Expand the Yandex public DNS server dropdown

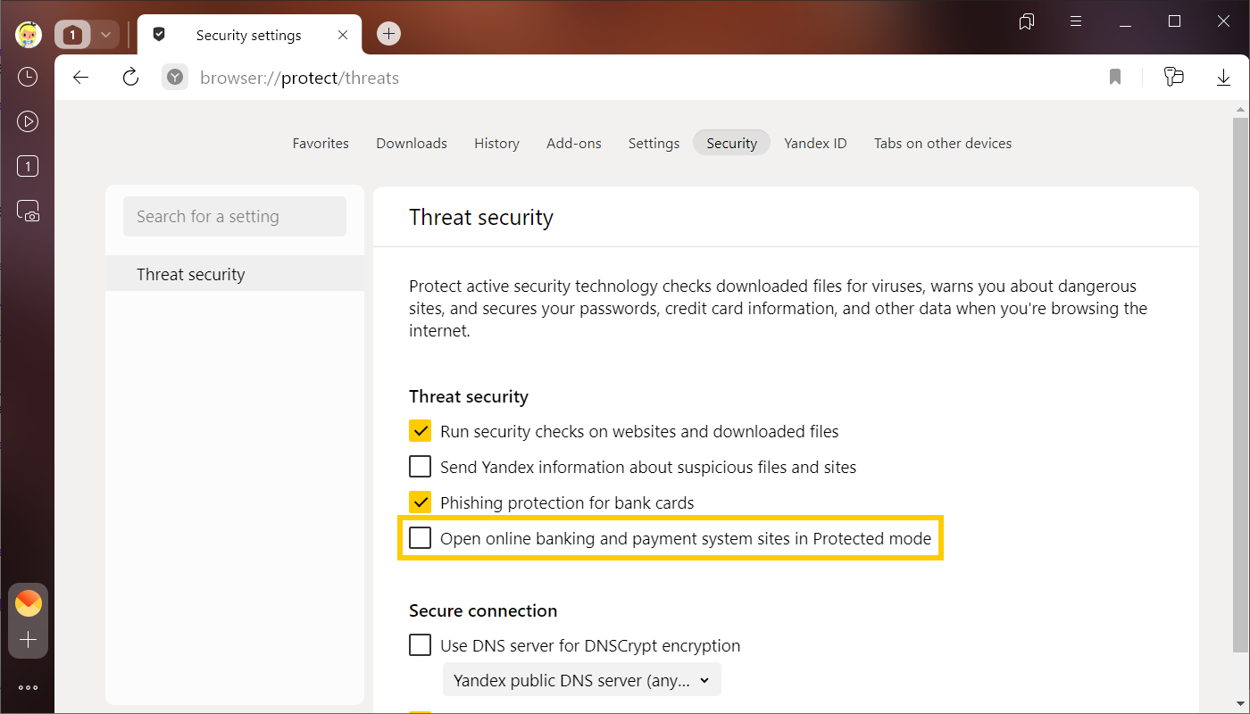click(x=581, y=680)
